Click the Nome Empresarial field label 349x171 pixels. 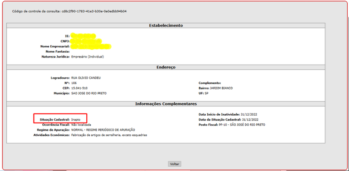55,46
